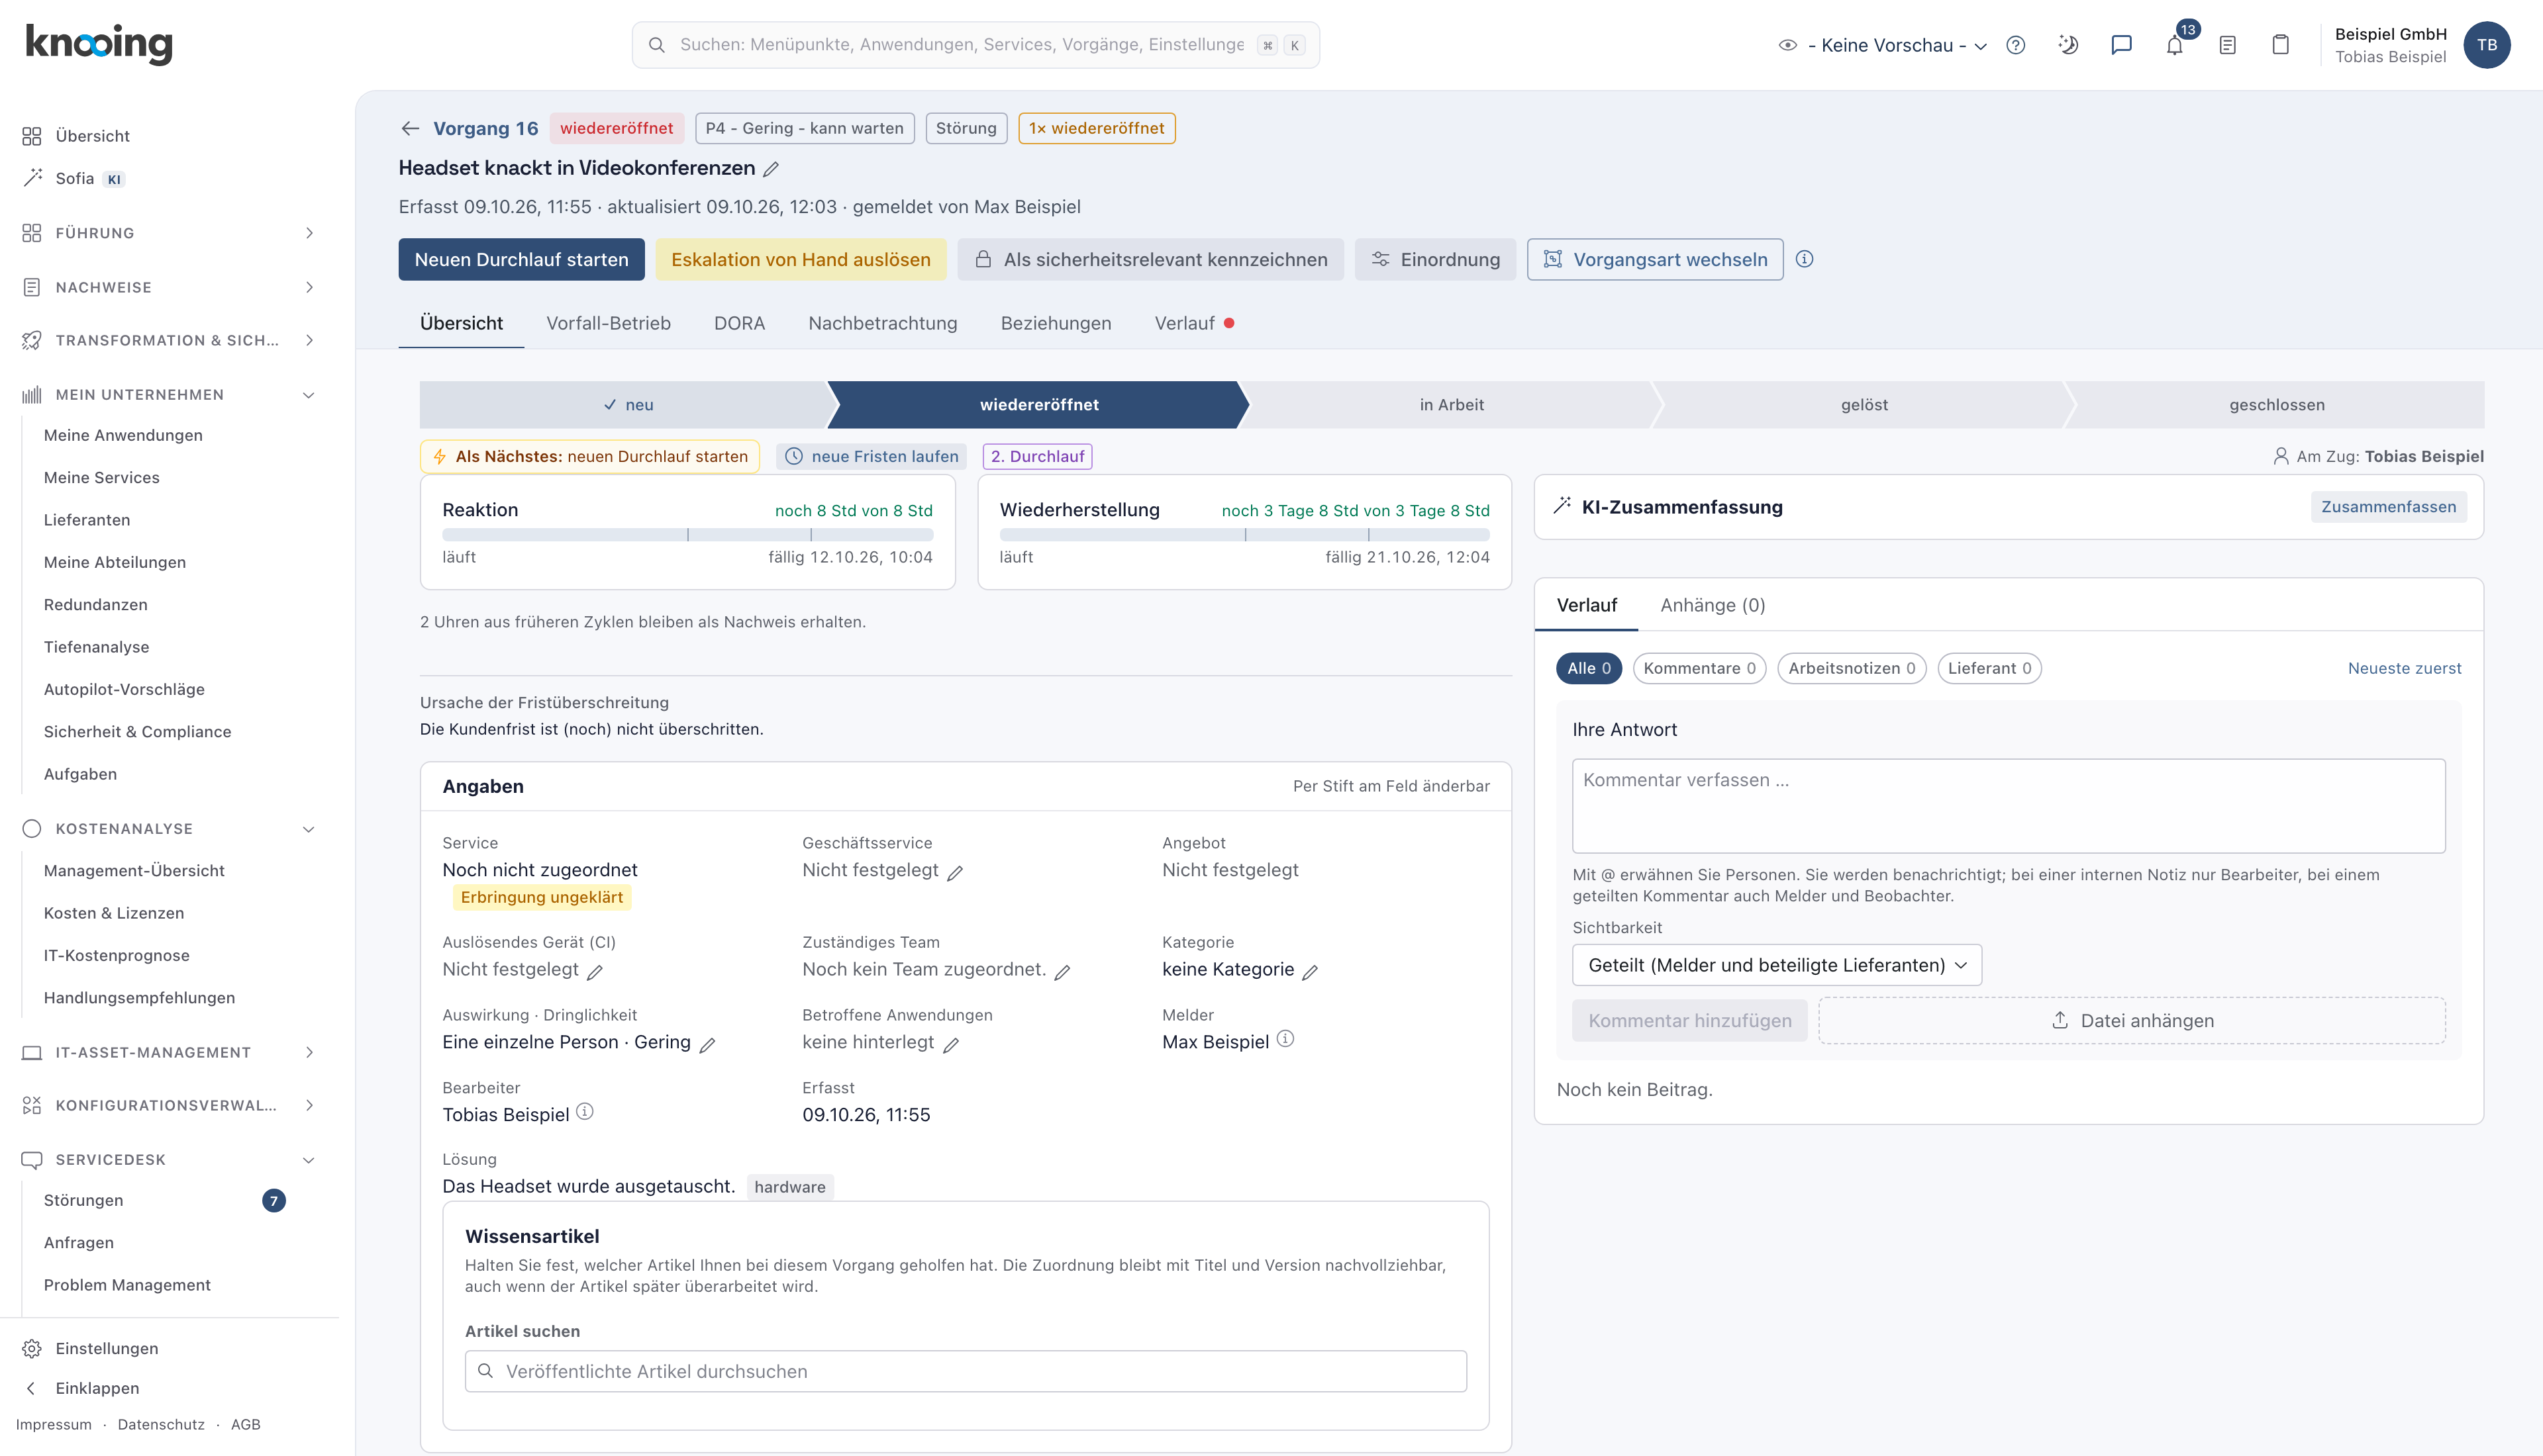Open notifications bell with 13 badge
The height and width of the screenshot is (1456, 2543).
(x=2175, y=45)
